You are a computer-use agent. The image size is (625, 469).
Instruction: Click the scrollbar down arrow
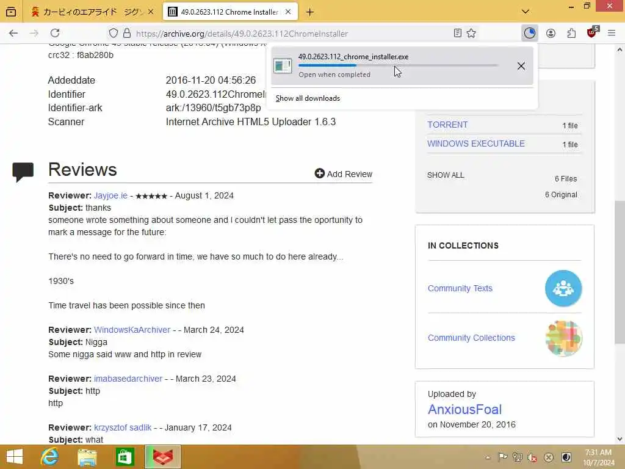(x=620, y=439)
